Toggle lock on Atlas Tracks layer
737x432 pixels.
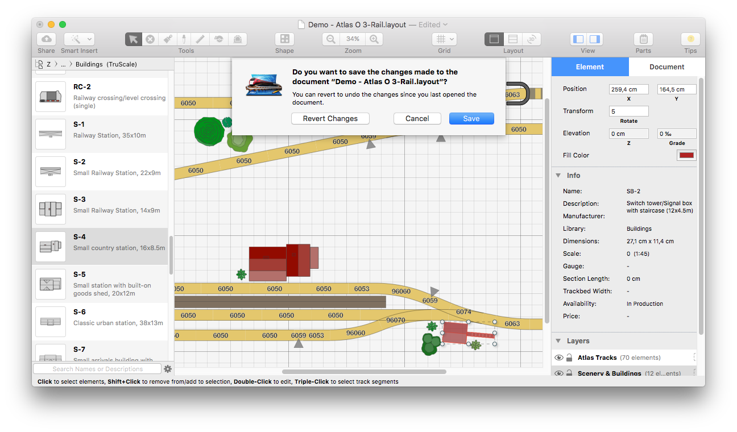click(569, 358)
